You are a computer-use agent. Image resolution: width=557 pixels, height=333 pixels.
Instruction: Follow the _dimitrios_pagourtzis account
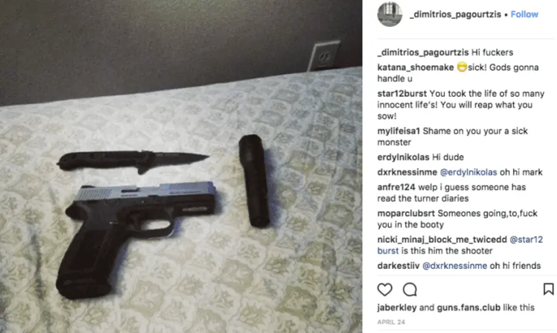(x=524, y=14)
